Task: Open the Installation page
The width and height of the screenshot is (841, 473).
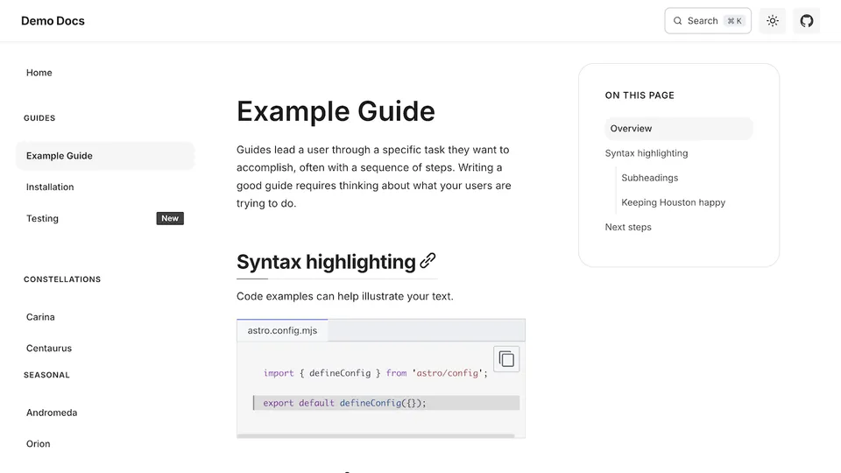Action: click(50, 187)
